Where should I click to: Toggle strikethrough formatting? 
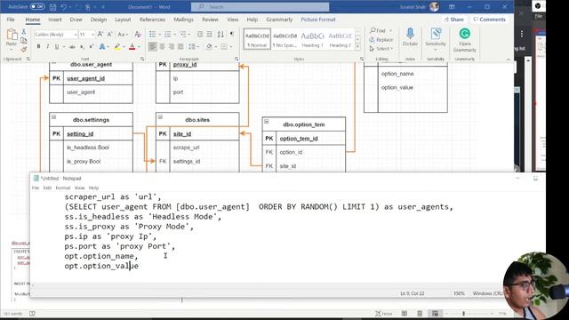[72, 46]
